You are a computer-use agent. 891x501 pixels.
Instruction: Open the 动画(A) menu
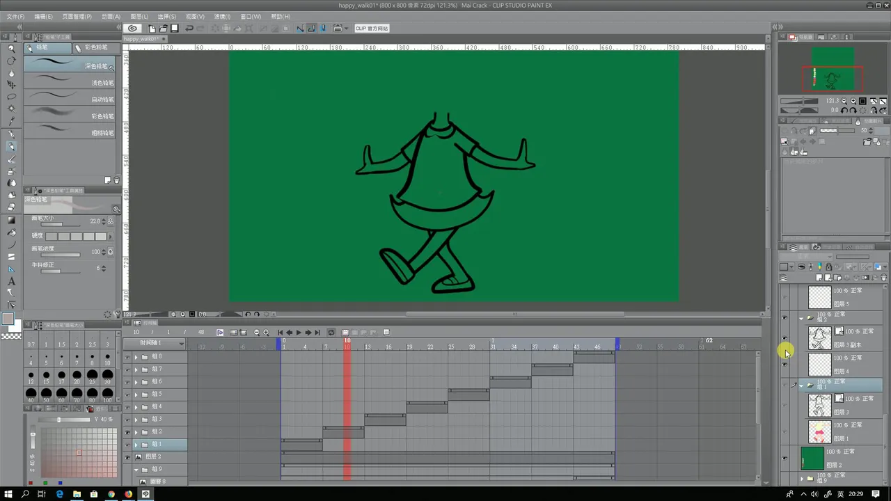tap(111, 16)
